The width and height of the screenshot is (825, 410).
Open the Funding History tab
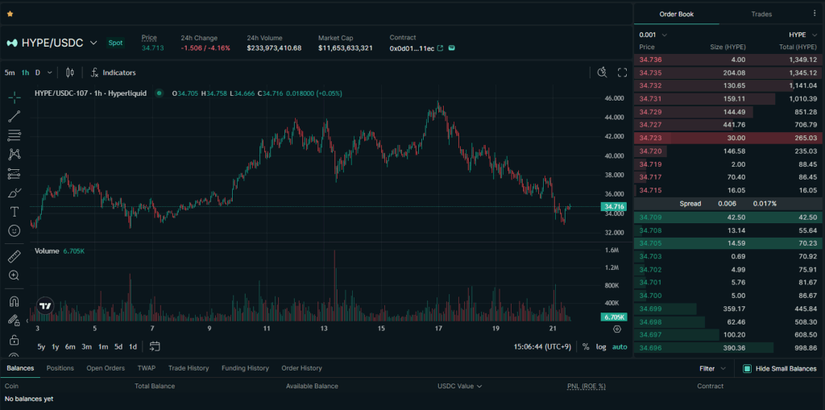[x=245, y=368]
